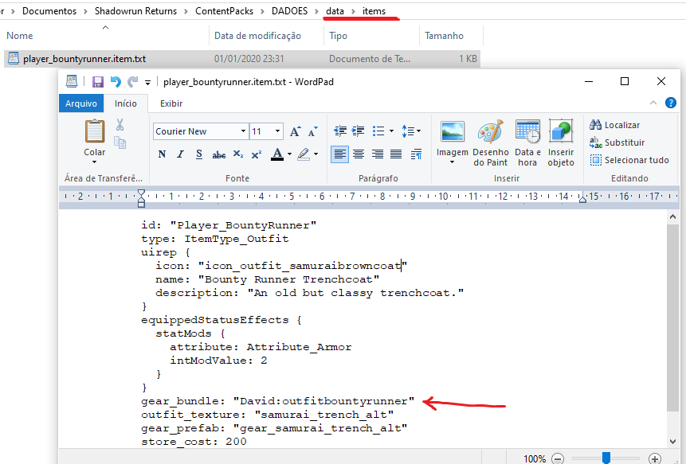686x464 pixels.
Task: Click the scissors Cut icon
Action: click(120, 125)
